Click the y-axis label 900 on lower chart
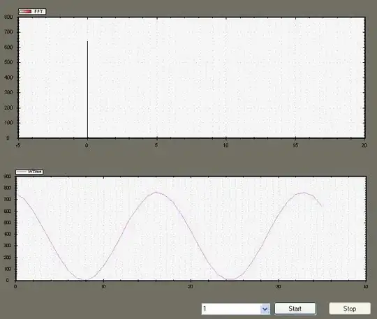 [8, 177]
